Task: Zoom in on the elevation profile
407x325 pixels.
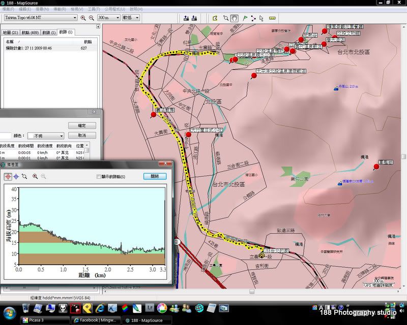Action: point(35,176)
